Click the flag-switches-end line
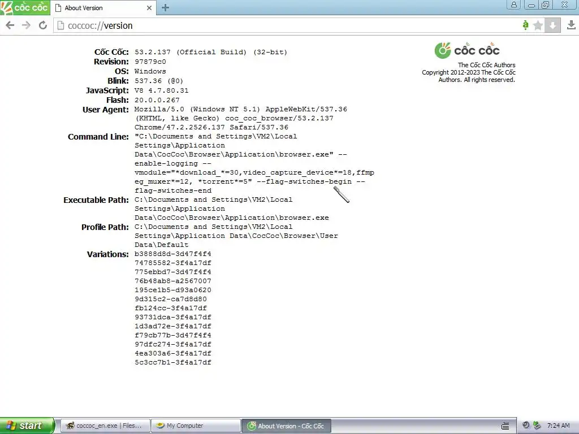Image resolution: width=579 pixels, height=434 pixels. (173, 191)
